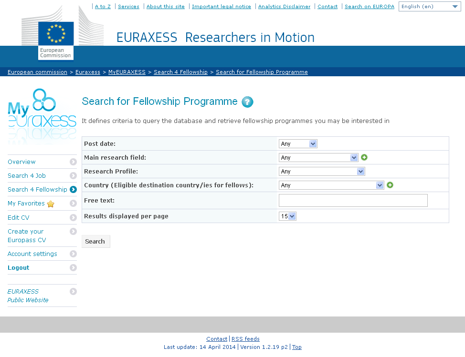The image size is (465, 357).
Task: Click the Contact link in the footer
Action: [x=217, y=339]
